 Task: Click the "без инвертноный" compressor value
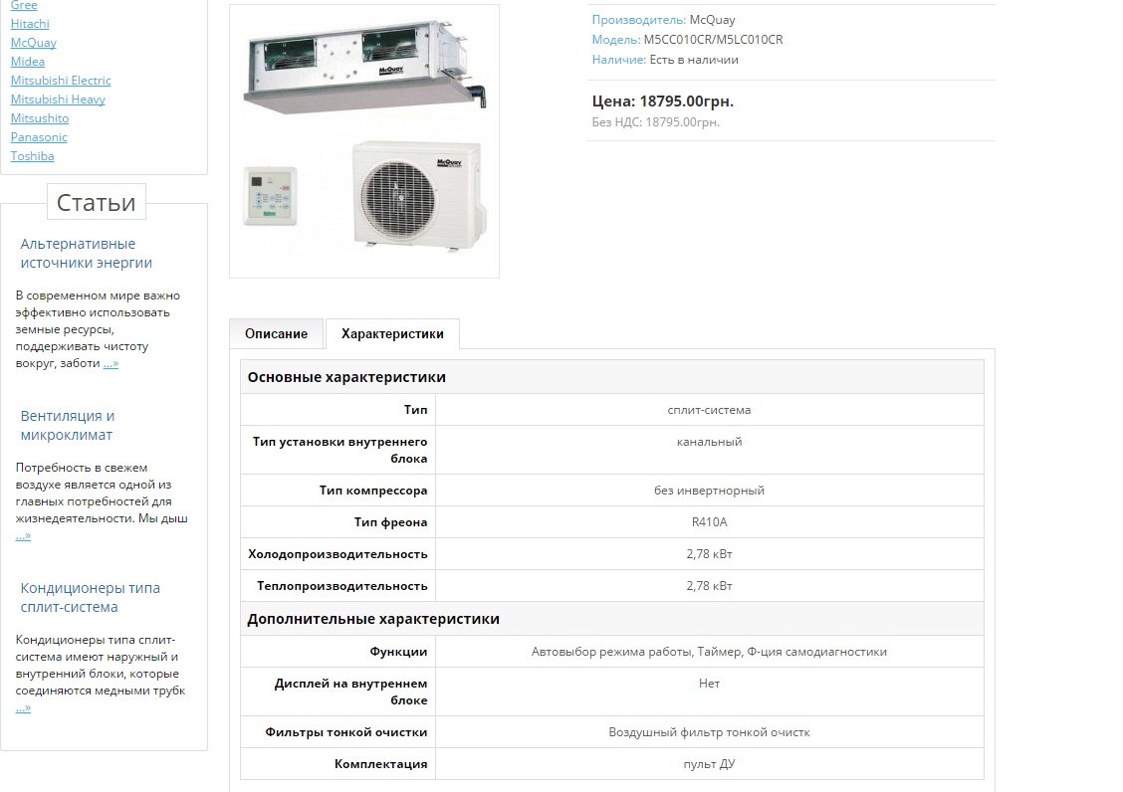coord(709,491)
